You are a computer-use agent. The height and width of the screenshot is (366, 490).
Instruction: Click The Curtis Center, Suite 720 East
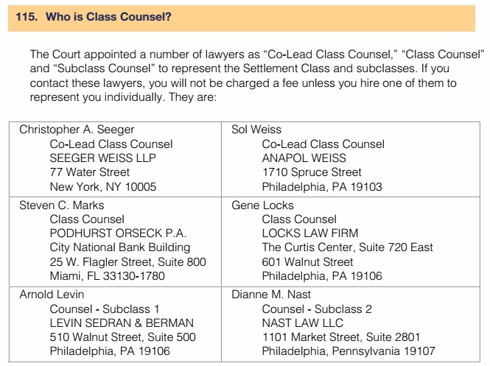click(347, 247)
